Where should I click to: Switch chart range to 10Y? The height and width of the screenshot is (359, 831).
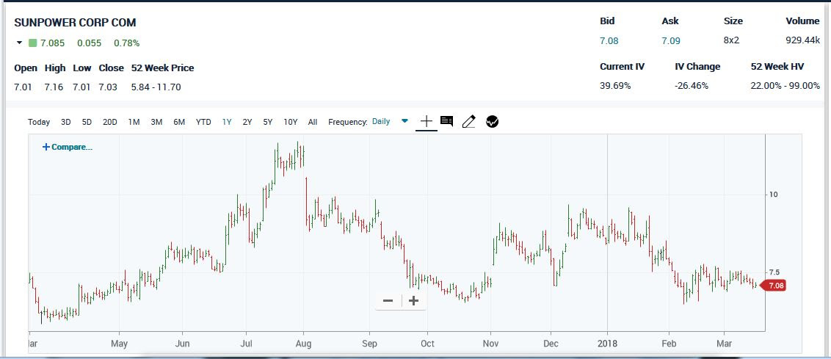point(291,122)
